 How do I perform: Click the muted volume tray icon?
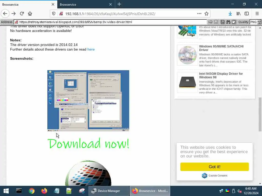tap(239, 191)
